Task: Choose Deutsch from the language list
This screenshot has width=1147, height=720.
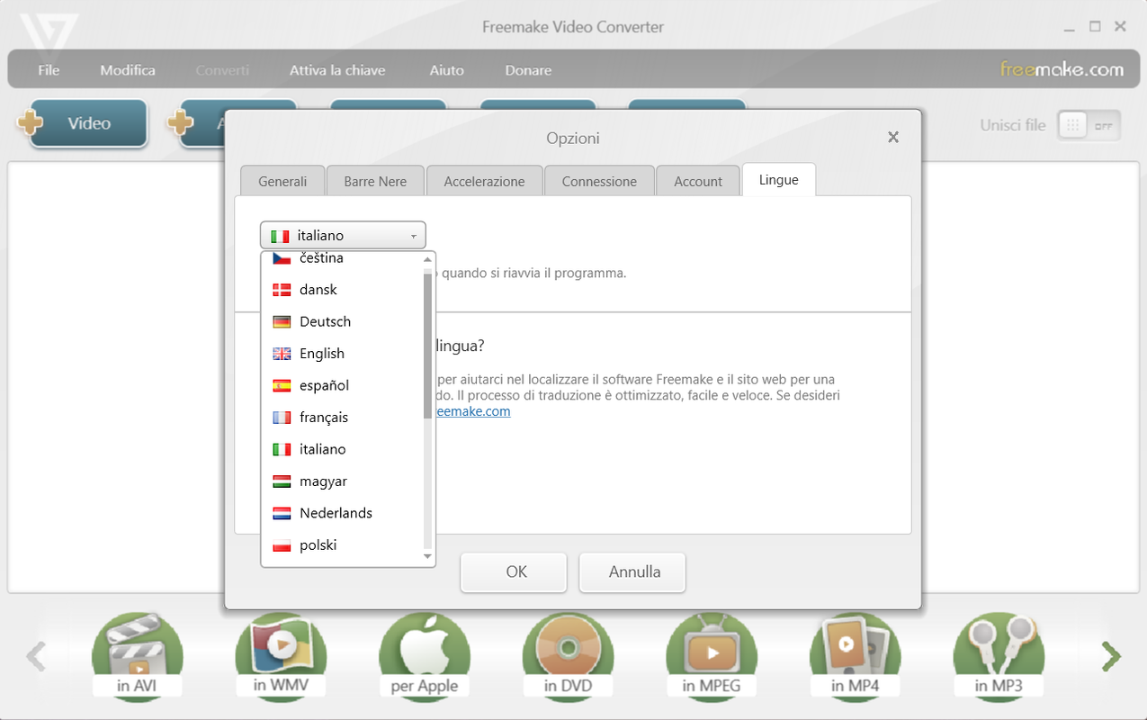Action: pyautogui.click(x=342, y=321)
